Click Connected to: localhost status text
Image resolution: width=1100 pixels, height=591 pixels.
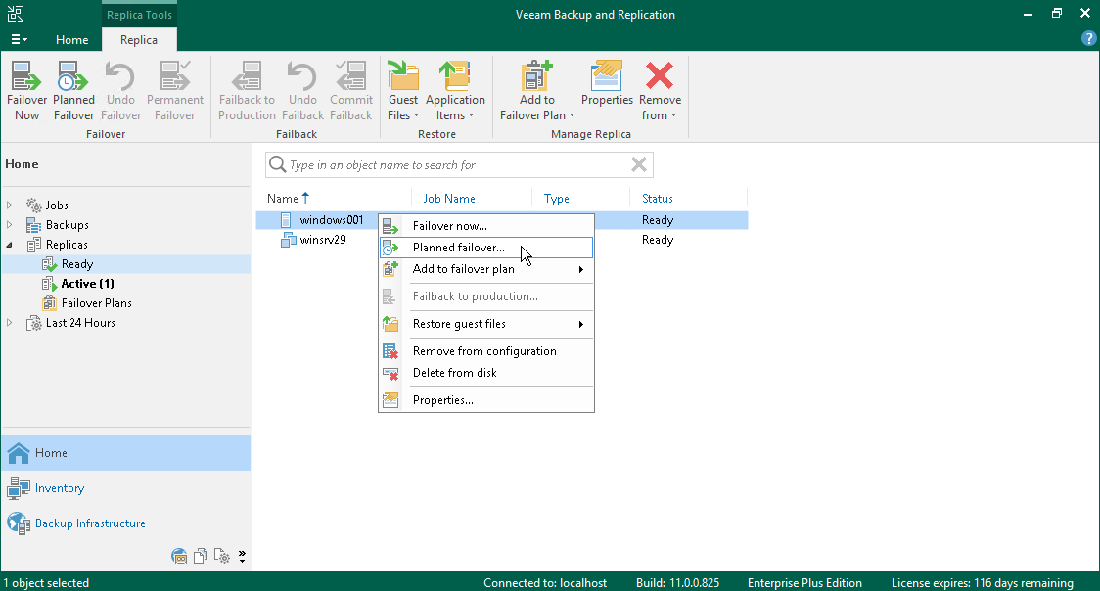tap(545, 582)
